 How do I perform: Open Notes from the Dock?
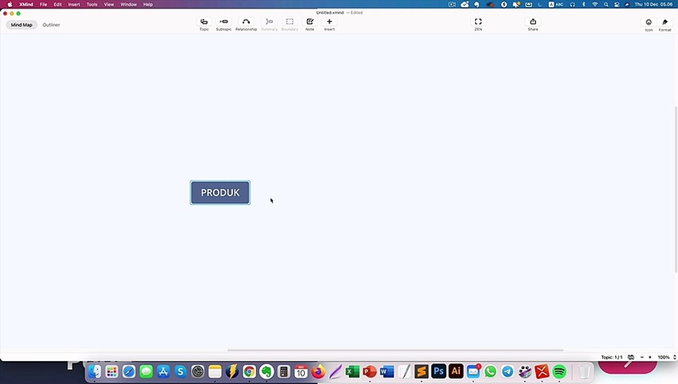pos(215,372)
